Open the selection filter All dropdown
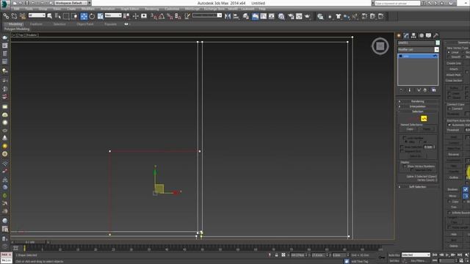The width and height of the screenshot is (470, 264). coord(37,15)
